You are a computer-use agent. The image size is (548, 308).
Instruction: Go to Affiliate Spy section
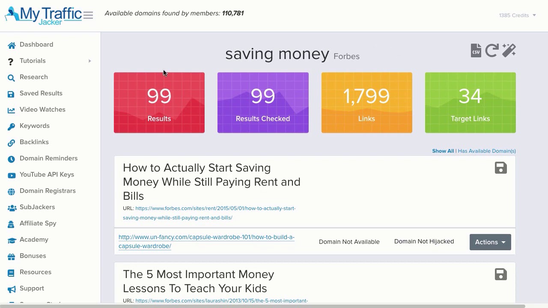point(38,223)
